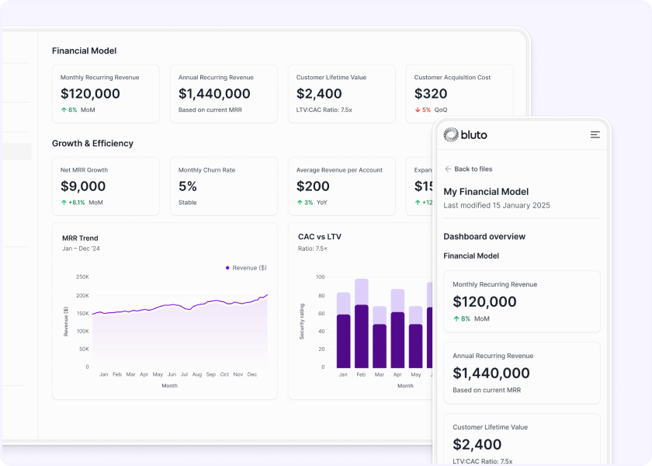Click the Revenue ($) legend dot
This screenshot has height=466, width=652.
tap(227, 268)
